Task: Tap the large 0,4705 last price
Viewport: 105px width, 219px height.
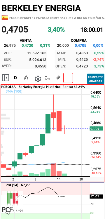Action: click(x=15, y=29)
